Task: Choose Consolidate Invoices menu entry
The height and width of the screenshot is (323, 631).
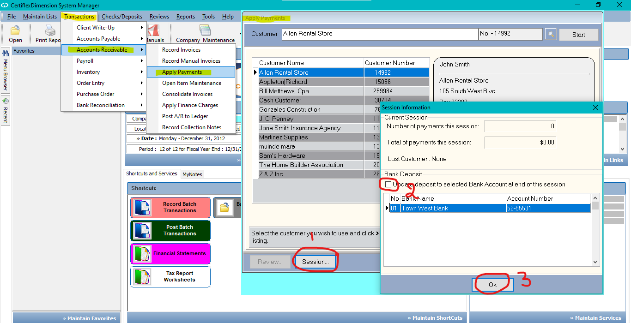Action: click(191, 94)
